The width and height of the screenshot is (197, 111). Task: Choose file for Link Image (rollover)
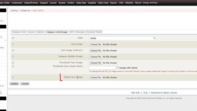[x=95, y=51]
